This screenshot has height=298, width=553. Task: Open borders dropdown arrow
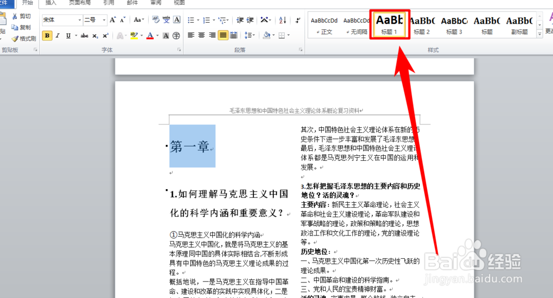(289, 35)
